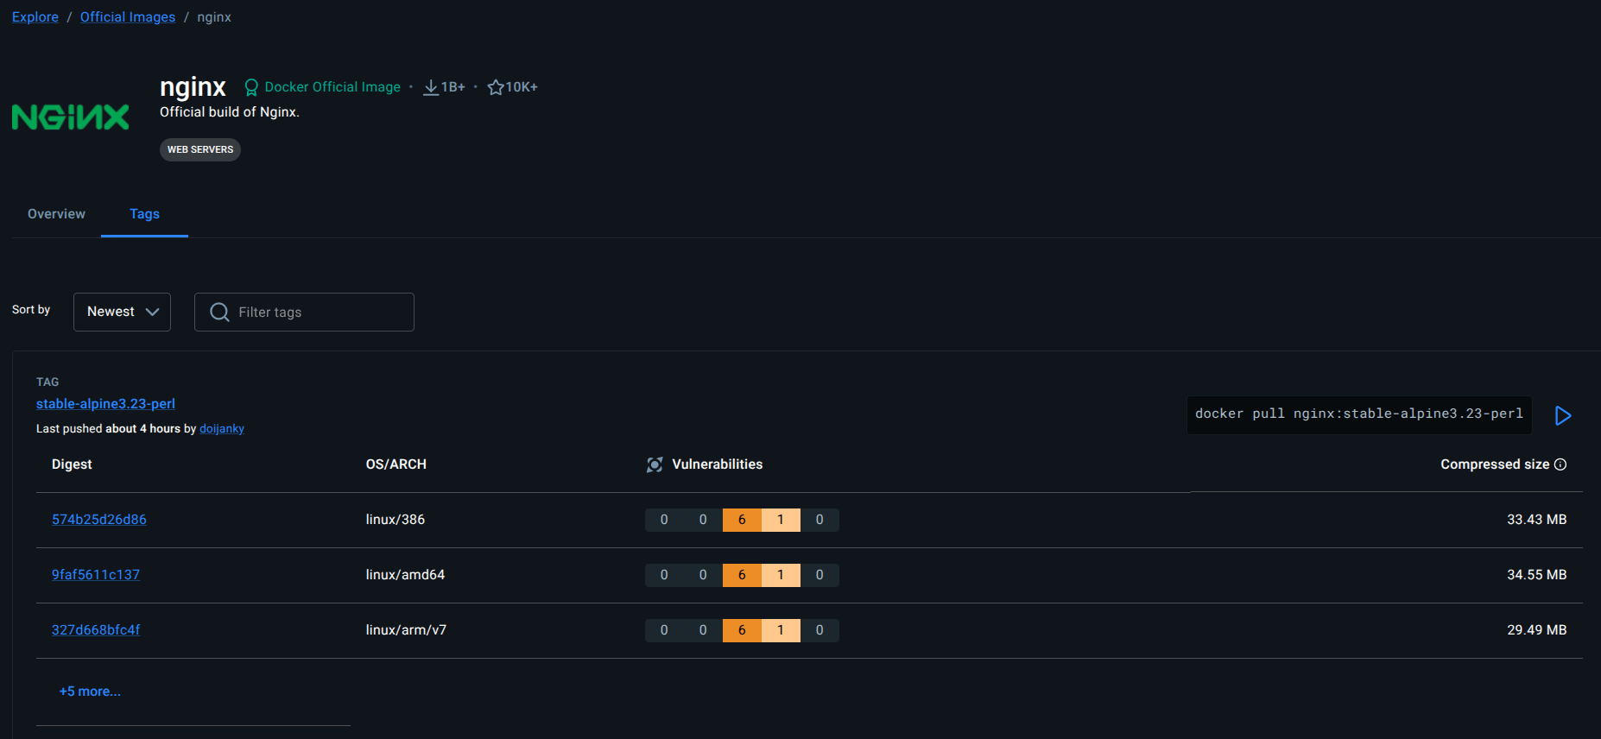
Task: Click the Compressed size info icon
Action: [x=1560, y=464]
